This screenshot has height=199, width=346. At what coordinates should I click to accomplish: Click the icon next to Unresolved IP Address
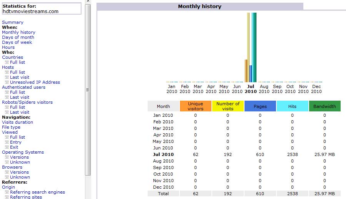(7, 82)
